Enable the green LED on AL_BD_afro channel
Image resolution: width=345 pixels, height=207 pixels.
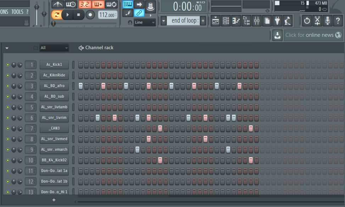[8, 86]
